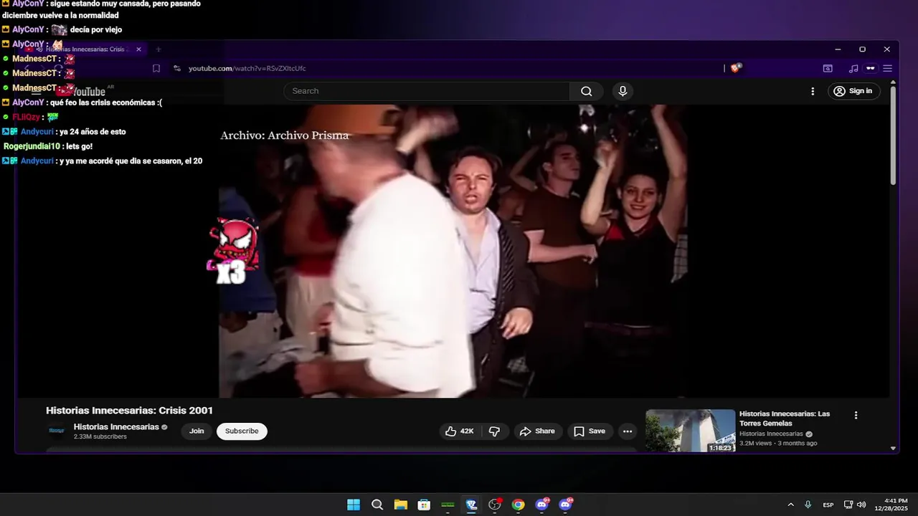Select the youtube.com address bar URL
The image size is (918, 516).
click(x=247, y=68)
